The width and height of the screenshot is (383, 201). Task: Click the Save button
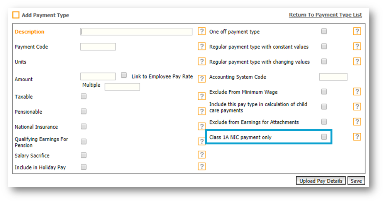[356, 181]
